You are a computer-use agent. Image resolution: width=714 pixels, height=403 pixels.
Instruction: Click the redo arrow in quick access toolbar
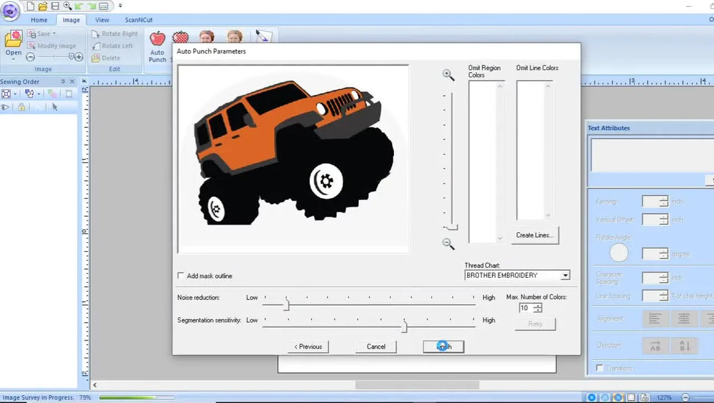[x=91, y=6]
